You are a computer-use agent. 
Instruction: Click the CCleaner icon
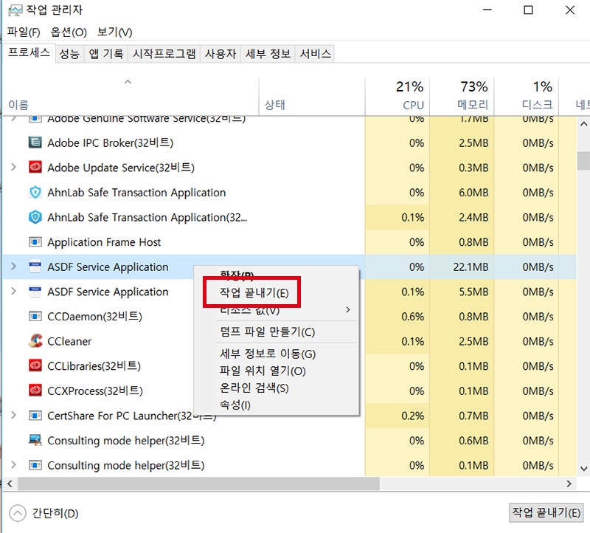(35, 341)
